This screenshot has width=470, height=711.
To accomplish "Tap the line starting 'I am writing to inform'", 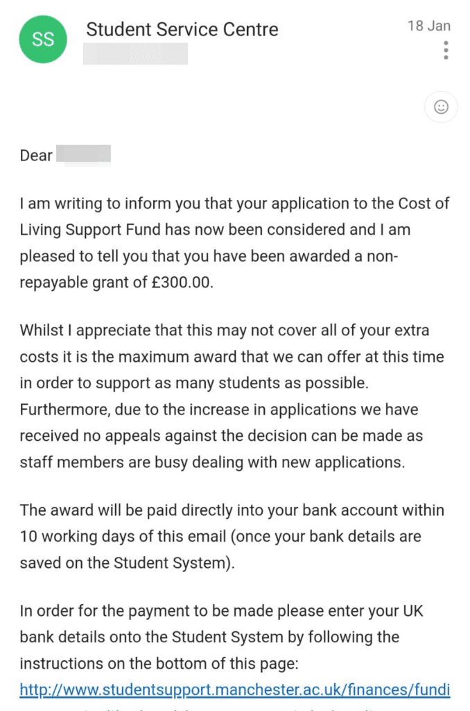I will click(x=234, y=203).
